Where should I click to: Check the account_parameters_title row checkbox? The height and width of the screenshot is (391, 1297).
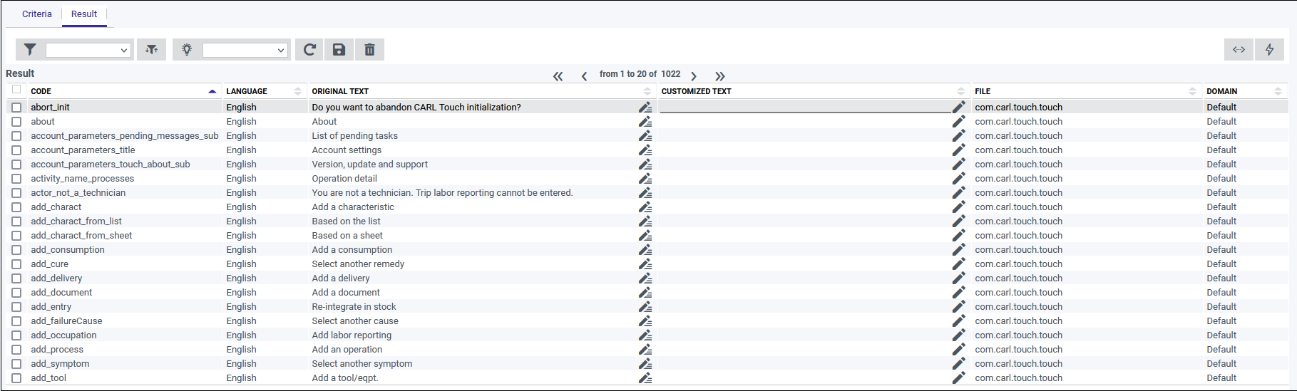coord(16,150)
